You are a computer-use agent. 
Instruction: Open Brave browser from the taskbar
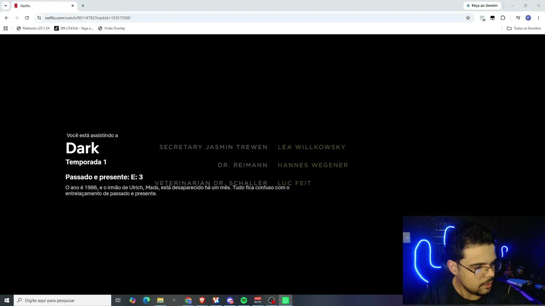[x=202, y=300]
